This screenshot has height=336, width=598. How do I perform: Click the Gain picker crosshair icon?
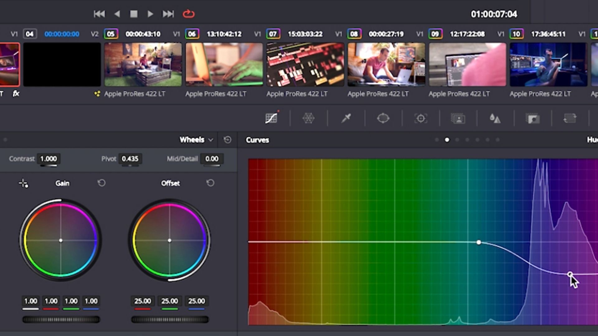23,183
